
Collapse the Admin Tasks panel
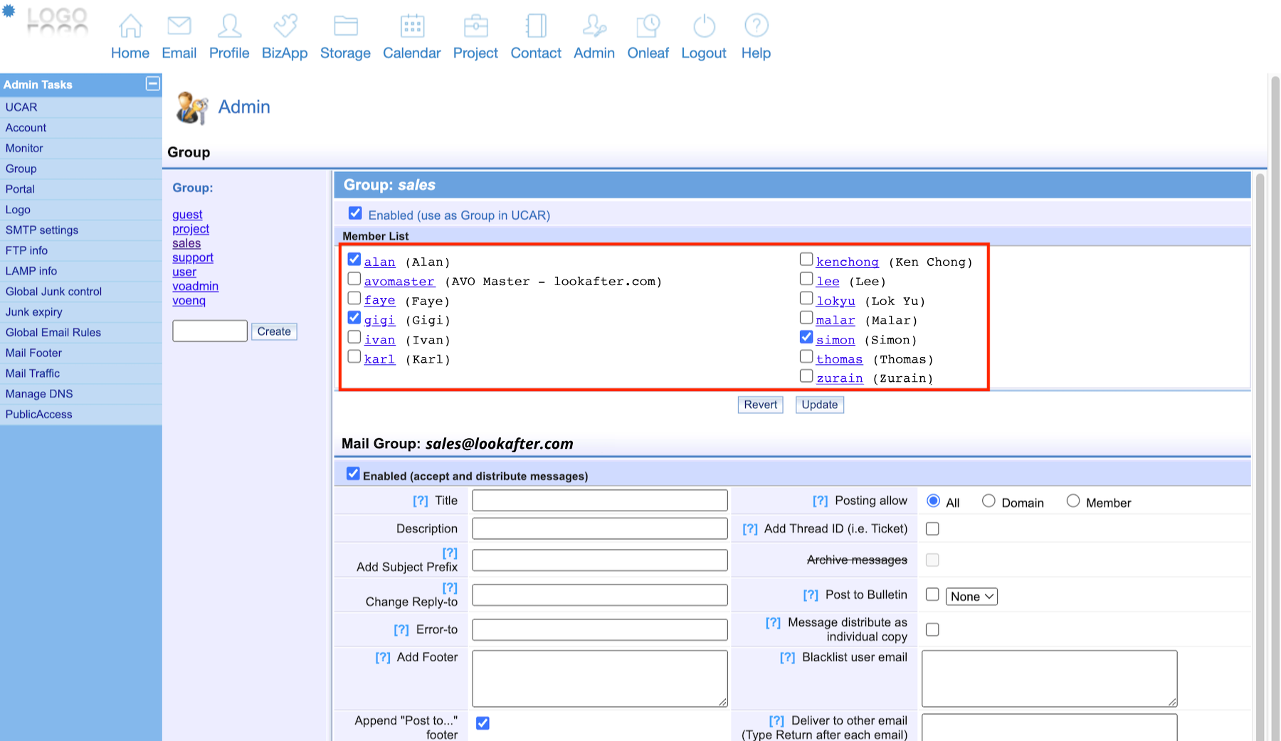pos(152,84)
